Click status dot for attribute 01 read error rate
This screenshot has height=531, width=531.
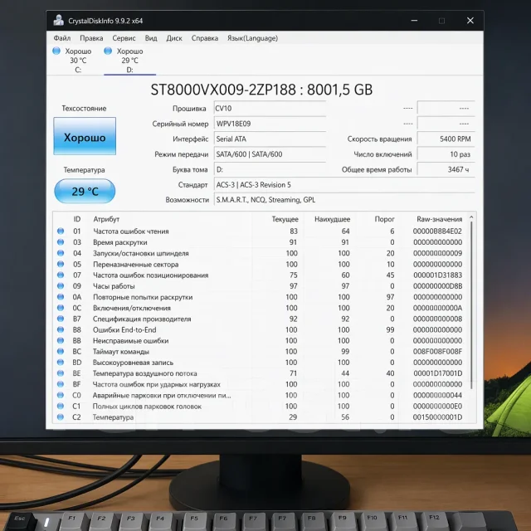point(61,231)
